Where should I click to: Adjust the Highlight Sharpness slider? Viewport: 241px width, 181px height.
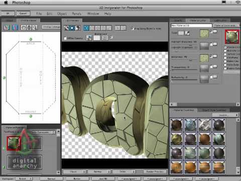coord(184,44)
